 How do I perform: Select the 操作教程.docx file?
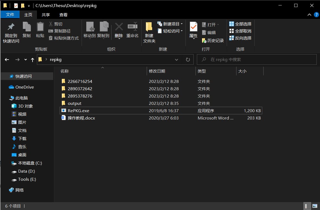pos(161,118)
